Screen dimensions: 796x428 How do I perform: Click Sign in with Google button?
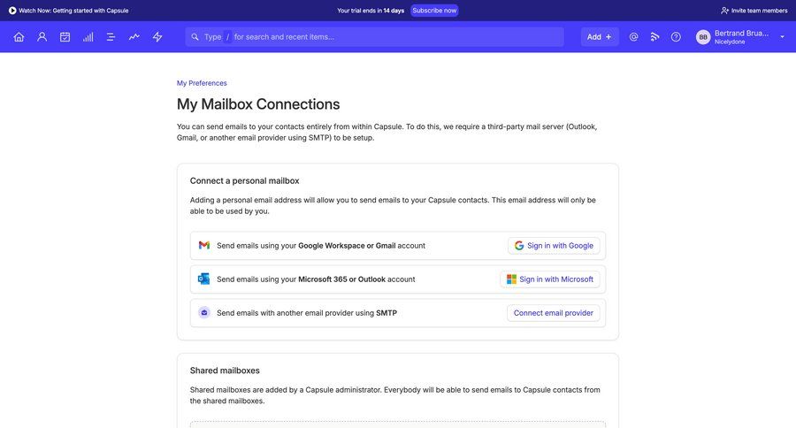(x=554, y=246)
